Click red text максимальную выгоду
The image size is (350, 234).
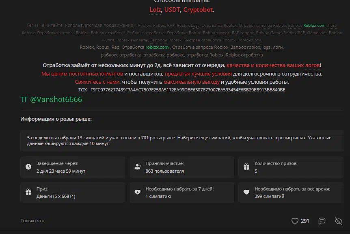[x=192, y=82]
